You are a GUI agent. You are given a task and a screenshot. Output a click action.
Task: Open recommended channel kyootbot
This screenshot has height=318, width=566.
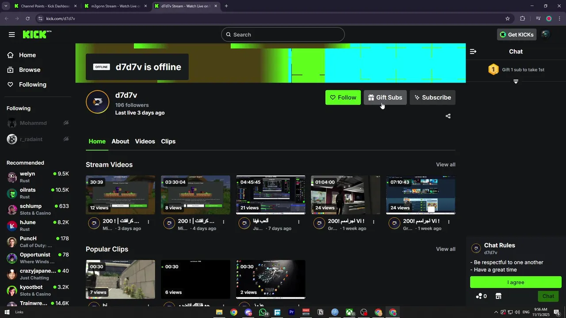[38, 290]
